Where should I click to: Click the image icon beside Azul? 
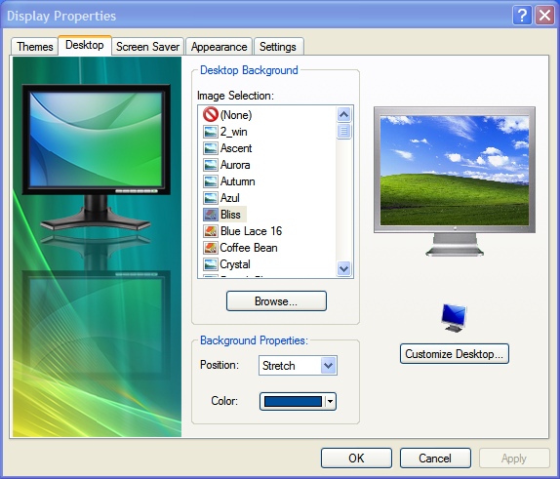[x=211, y=197]
